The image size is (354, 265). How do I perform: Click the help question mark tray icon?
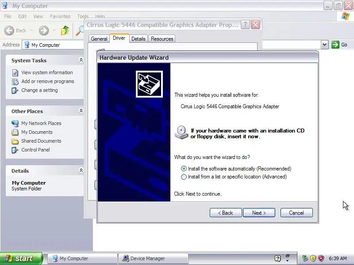pyautogui.click(x=278, y=258)
